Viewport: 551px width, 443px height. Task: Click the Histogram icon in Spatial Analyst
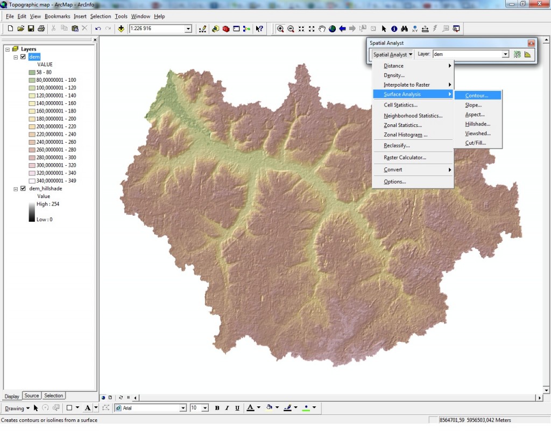point(527,54)
